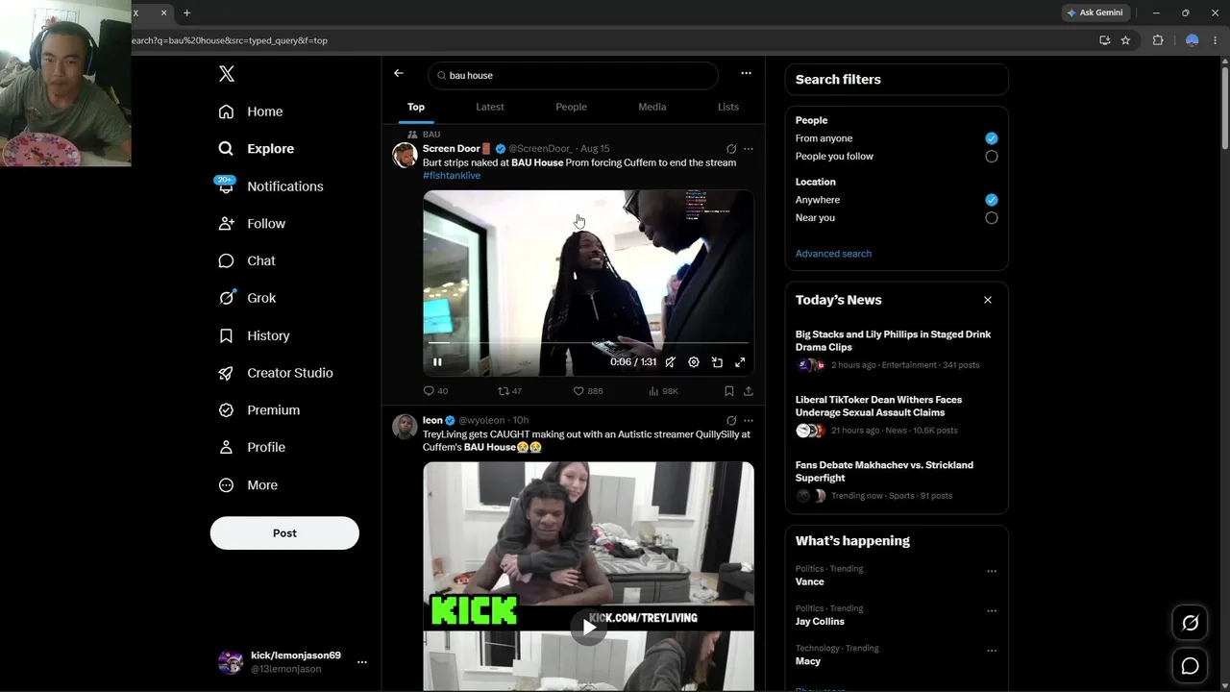Open Premium in the sidebar
Image resolution: width=1230 pixels, height=692 pixels.
click(259, 410)
